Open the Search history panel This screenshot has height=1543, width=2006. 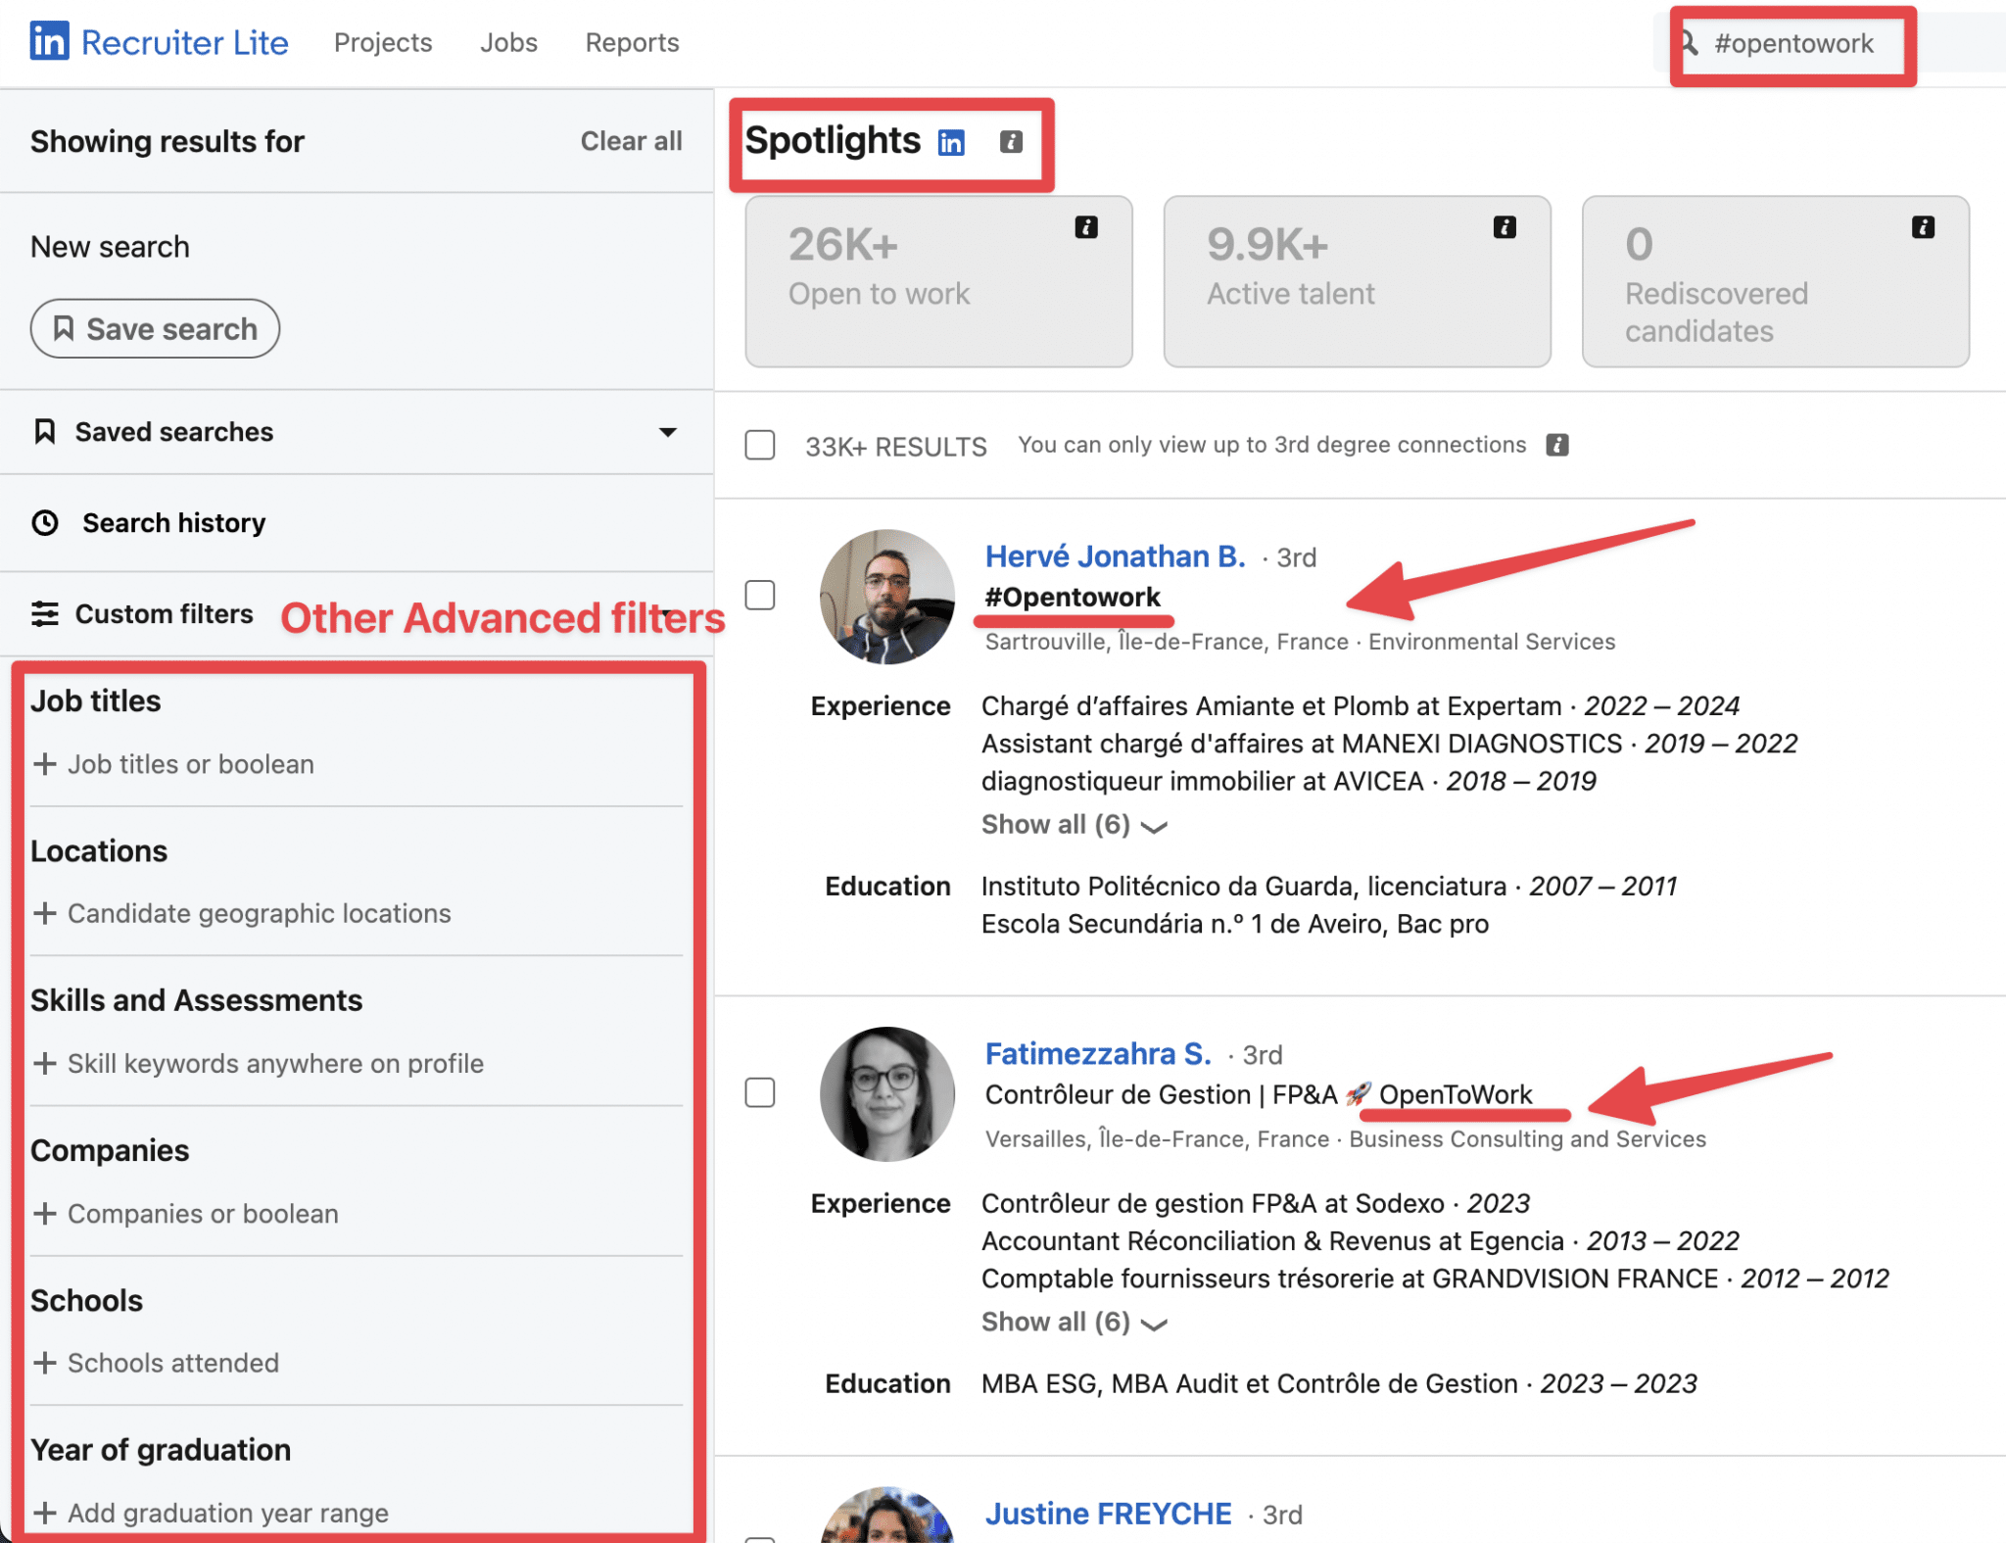click(x=172, y=522)
